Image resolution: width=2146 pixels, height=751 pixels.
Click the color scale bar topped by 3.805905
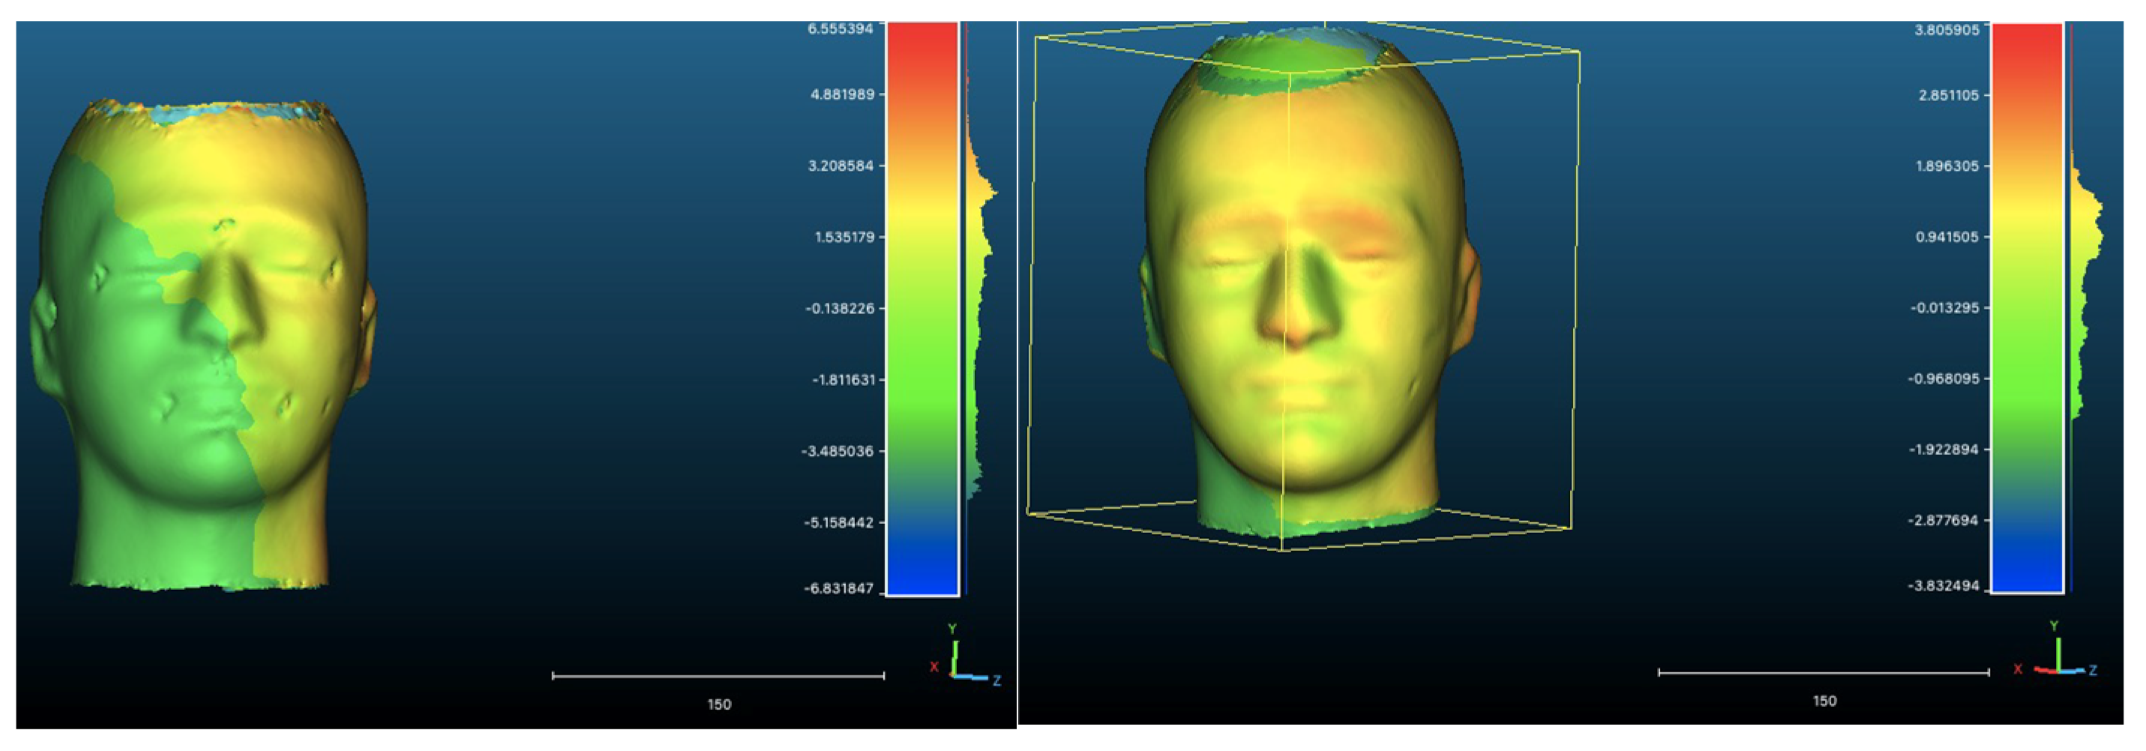(x=2027, y=307)
